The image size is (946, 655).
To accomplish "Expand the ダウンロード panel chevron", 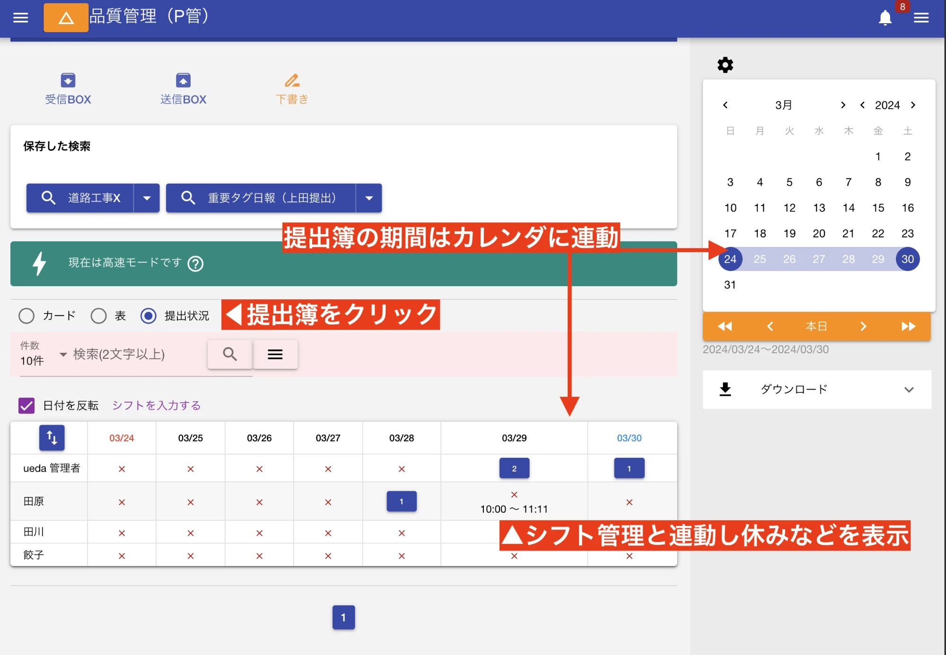I will [x=909, y=390].
